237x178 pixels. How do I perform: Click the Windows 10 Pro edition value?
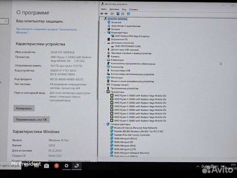59,140
